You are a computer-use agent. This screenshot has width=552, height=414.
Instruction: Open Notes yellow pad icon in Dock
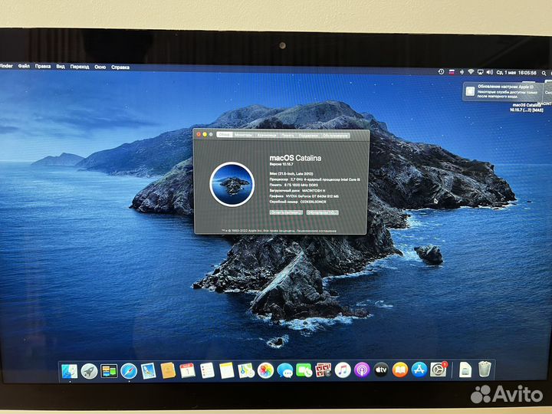point(227,371)
